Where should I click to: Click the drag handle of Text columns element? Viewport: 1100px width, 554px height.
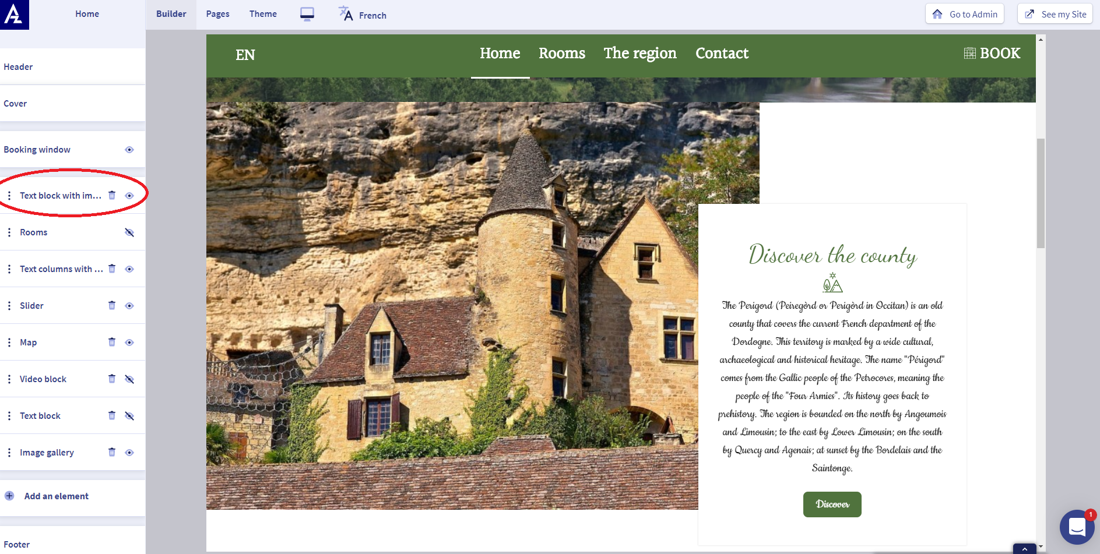[9, 269]
